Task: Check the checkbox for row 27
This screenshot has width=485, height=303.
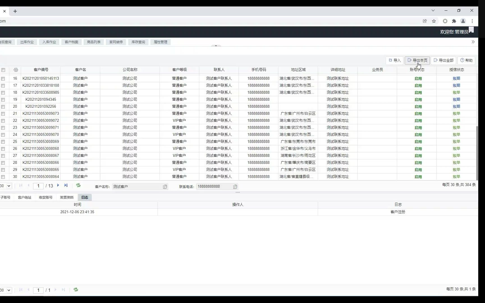Action: [3, 156]
